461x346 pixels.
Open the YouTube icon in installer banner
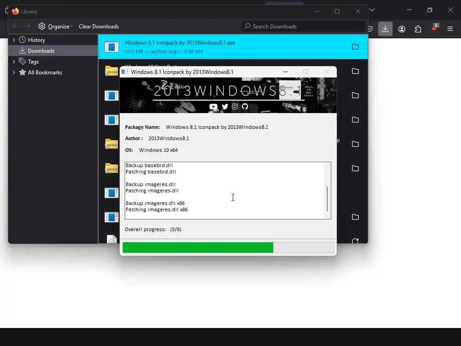coord(213,106)
